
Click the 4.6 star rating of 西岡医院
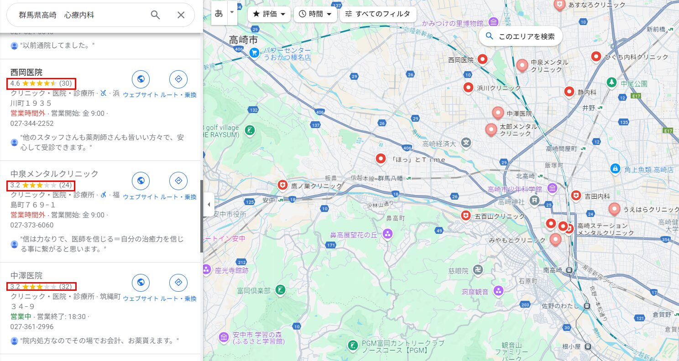41,83
